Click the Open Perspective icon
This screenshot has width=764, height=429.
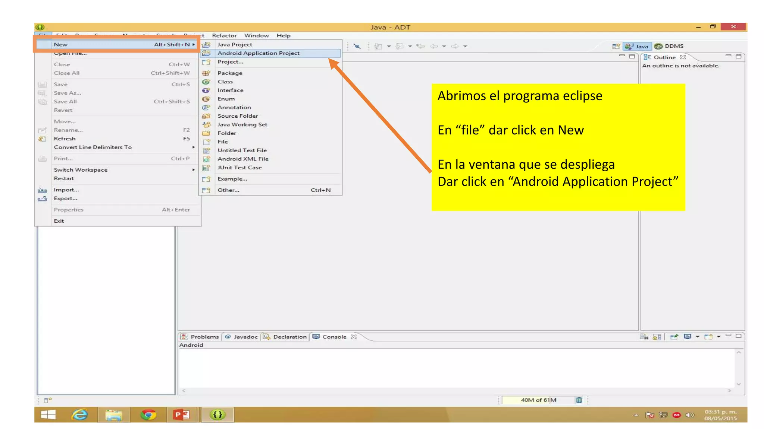[616, 46]
